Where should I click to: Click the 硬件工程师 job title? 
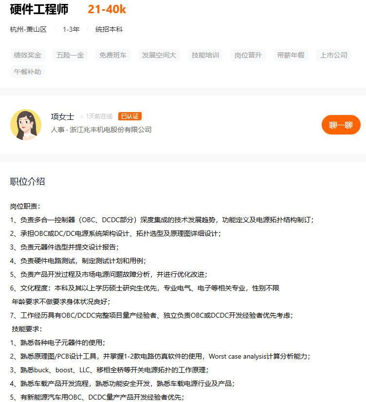(x=39, y=9)
